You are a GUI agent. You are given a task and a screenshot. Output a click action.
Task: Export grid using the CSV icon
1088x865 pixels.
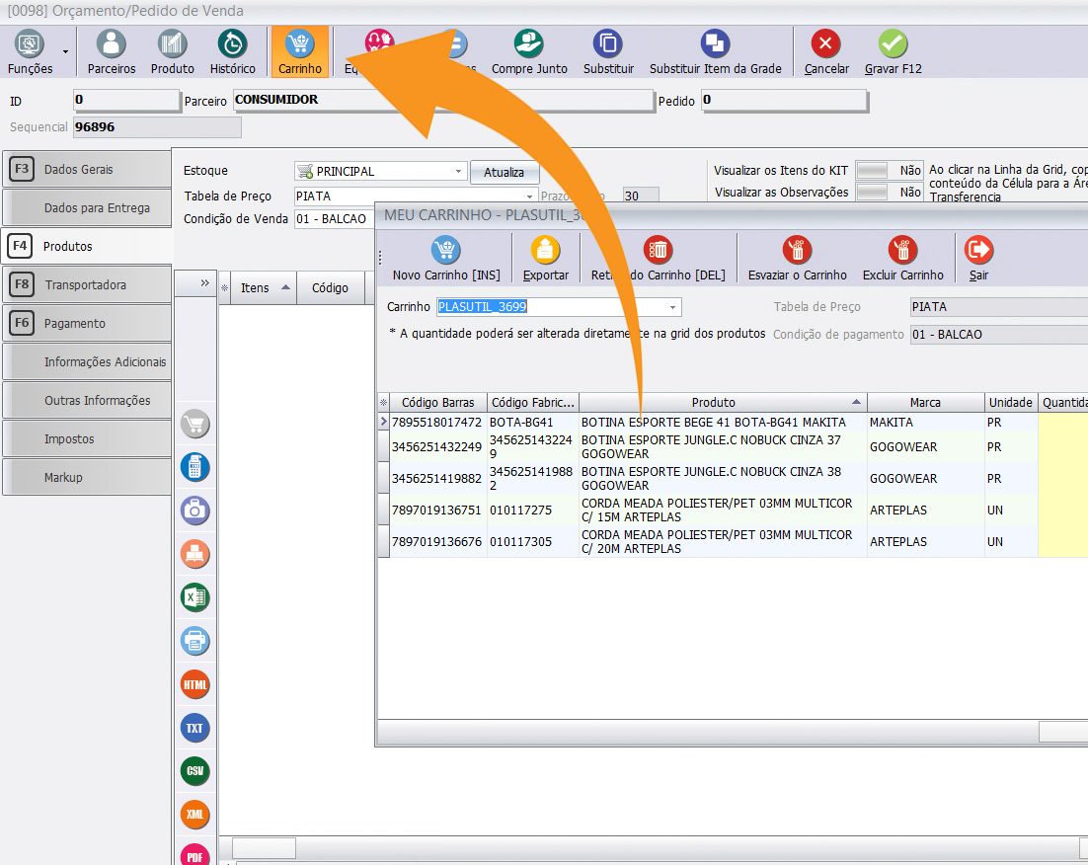(195, 771)
